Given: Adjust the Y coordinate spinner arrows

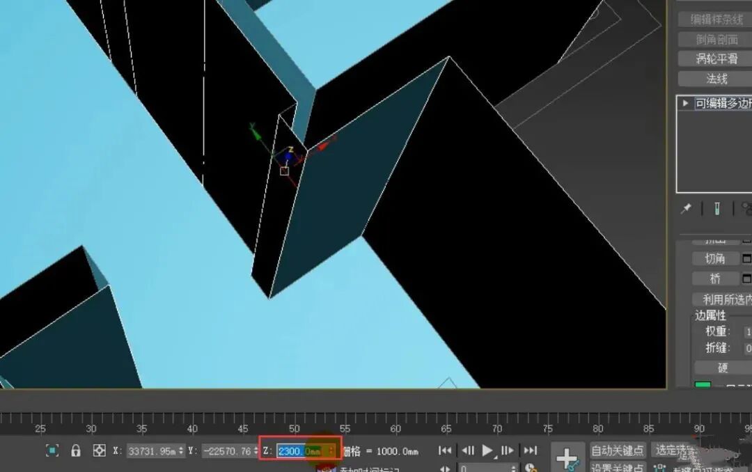Looking at the screenshot, I should pos(256,451).
